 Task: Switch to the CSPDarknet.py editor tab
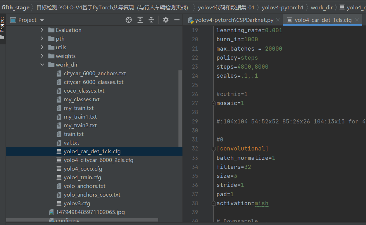pyautogui.click(x=235, y=20)
